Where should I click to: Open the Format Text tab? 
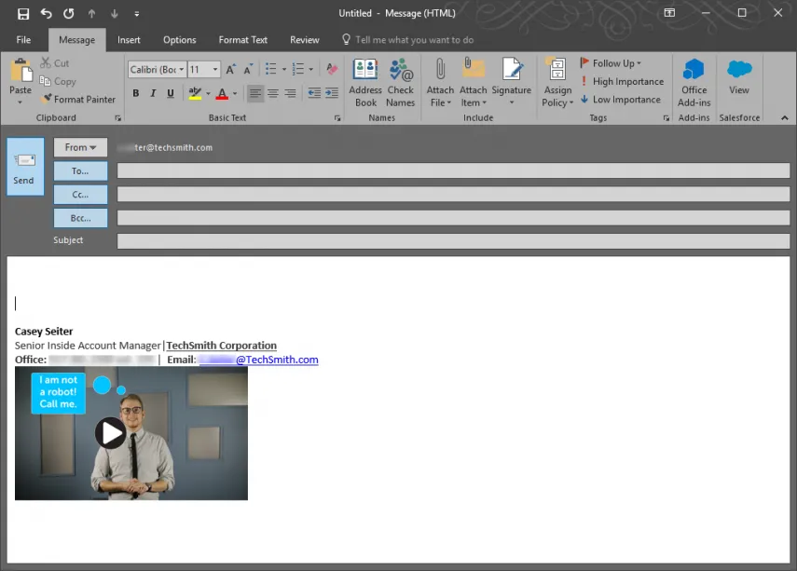[x=243, y=40]
